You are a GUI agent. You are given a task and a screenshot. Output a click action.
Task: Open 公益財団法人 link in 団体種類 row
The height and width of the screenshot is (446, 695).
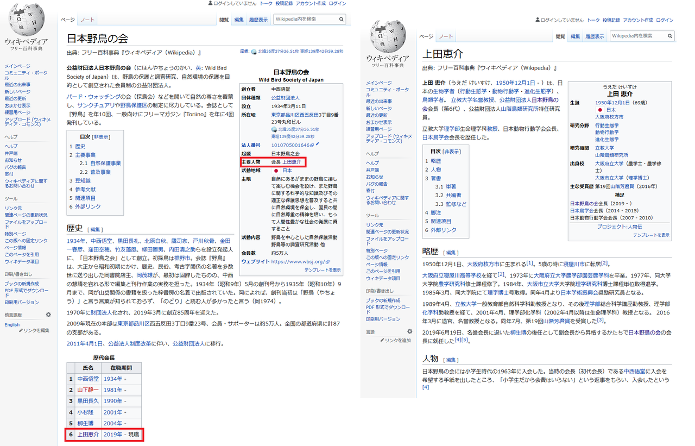[x=285, y=98]
